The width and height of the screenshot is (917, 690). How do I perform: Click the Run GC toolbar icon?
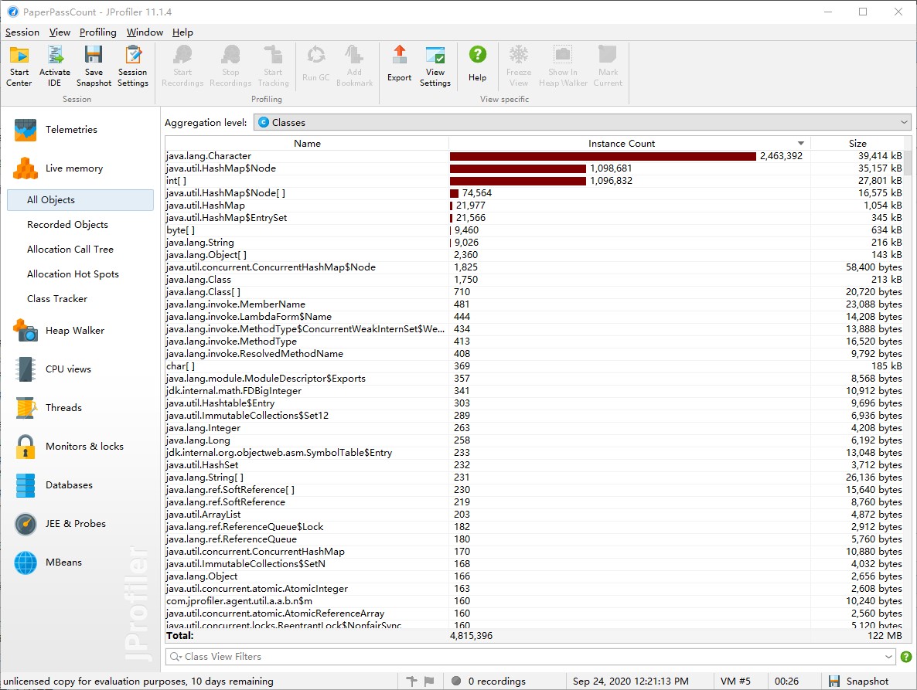point(315,55)
